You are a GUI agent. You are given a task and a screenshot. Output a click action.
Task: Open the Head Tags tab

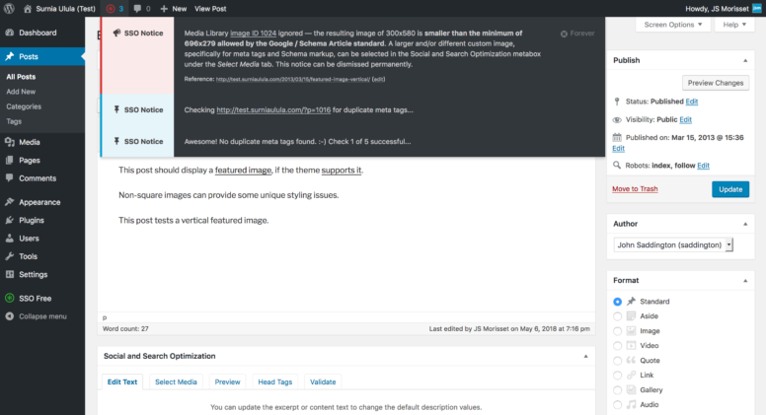click(274, 381)
